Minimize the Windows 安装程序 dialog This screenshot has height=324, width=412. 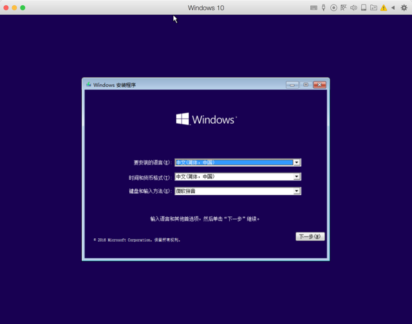(x=292, y=84)
